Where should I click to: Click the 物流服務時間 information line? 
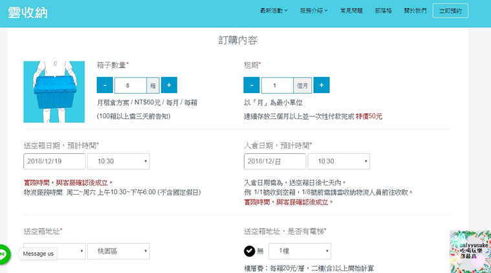click(x=113, y=192)
